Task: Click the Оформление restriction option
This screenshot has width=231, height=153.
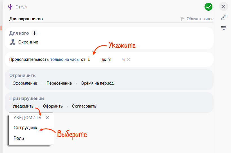Action: coord(25,83)
